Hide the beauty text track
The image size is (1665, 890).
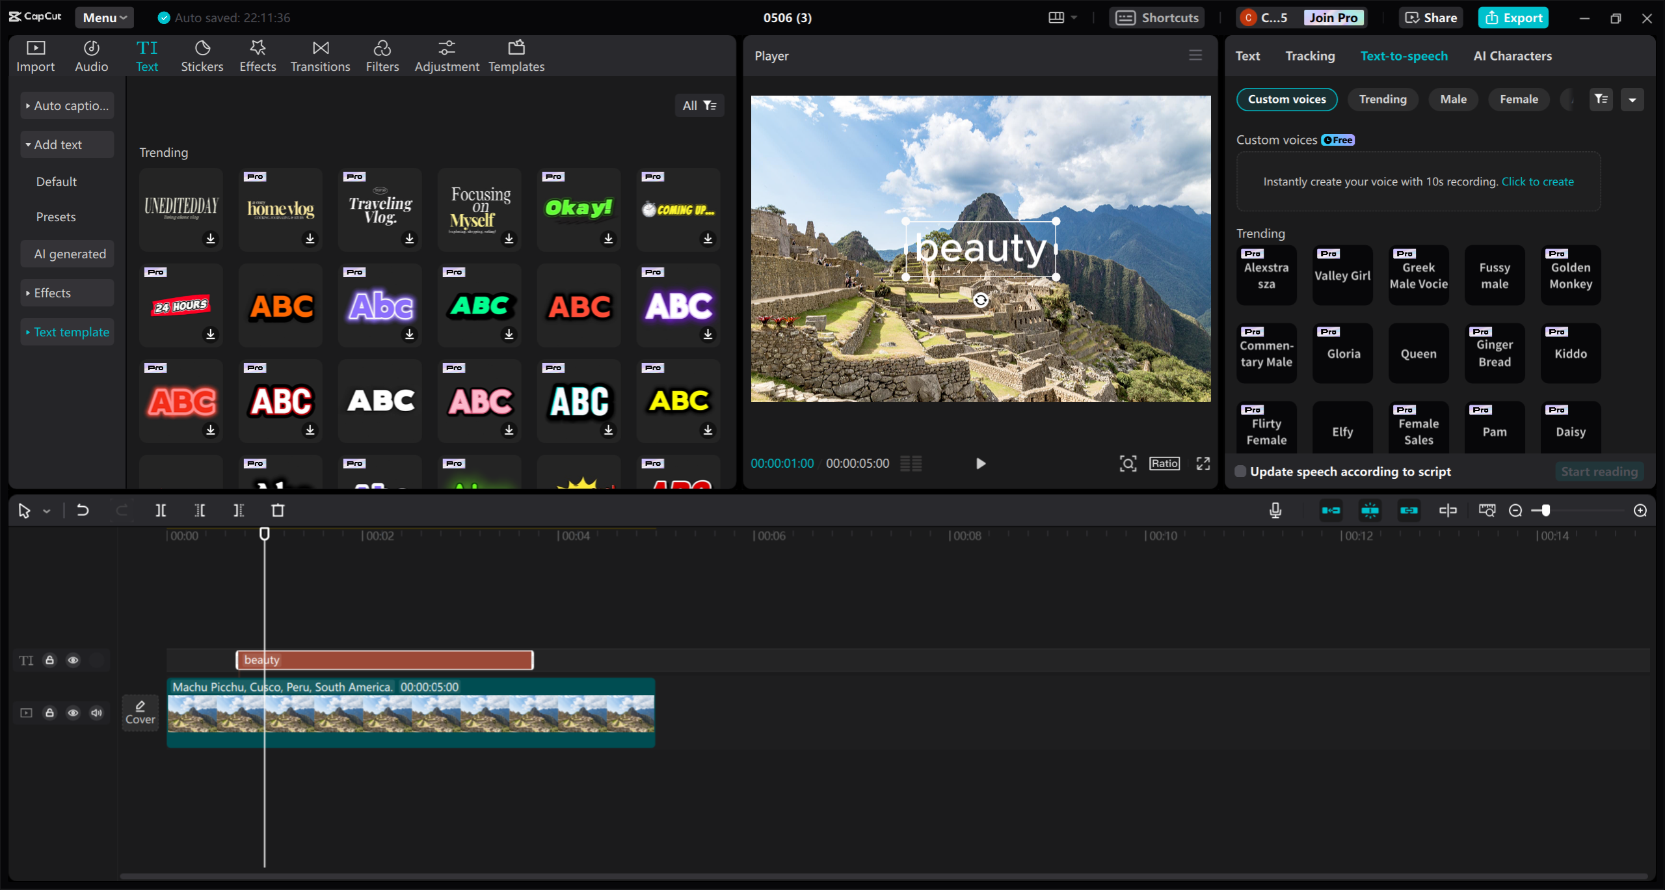[x=73, y=660]
